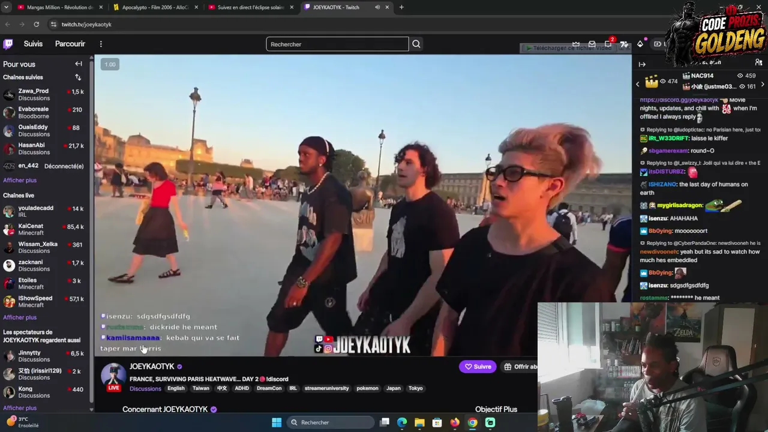Open whispers icon with red badge
768x432 pixels.
coord(608,44)
